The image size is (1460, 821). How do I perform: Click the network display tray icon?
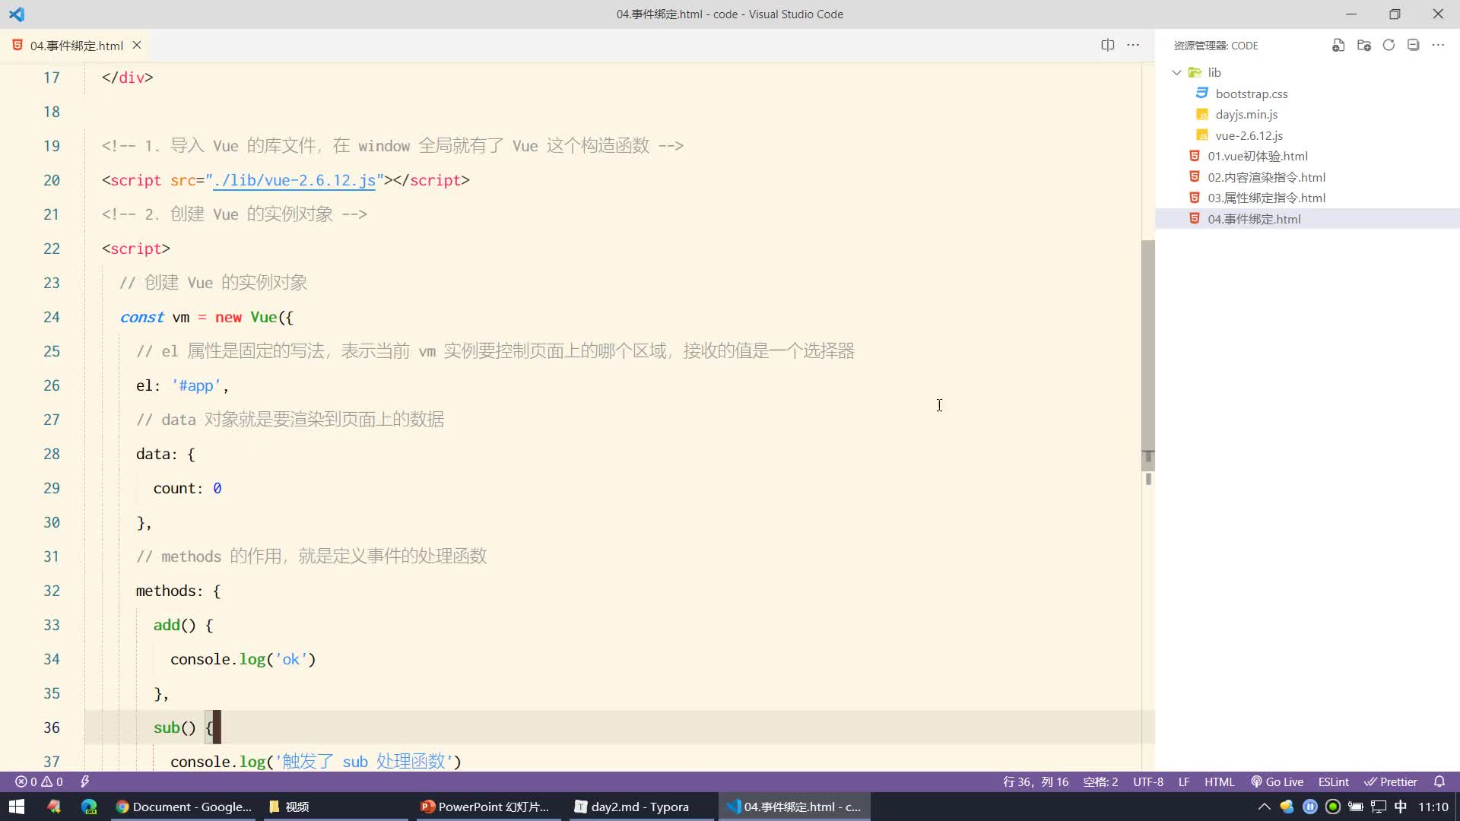[1378, 807]
